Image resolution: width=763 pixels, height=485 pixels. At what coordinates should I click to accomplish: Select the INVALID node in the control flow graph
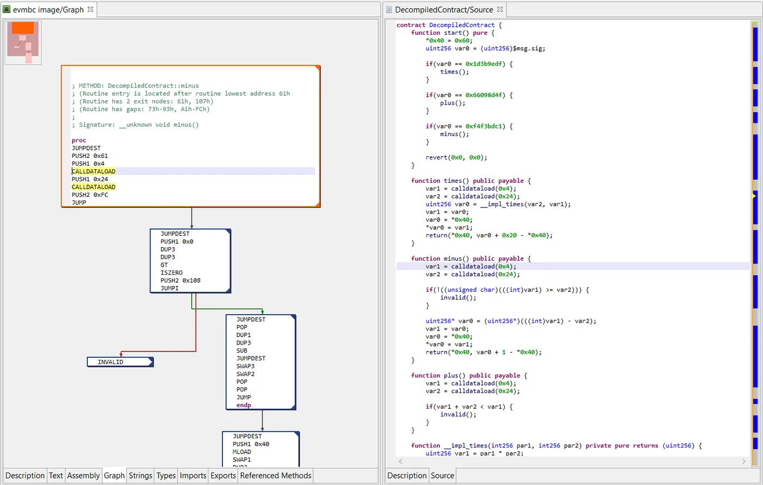(x=119, y=361)
